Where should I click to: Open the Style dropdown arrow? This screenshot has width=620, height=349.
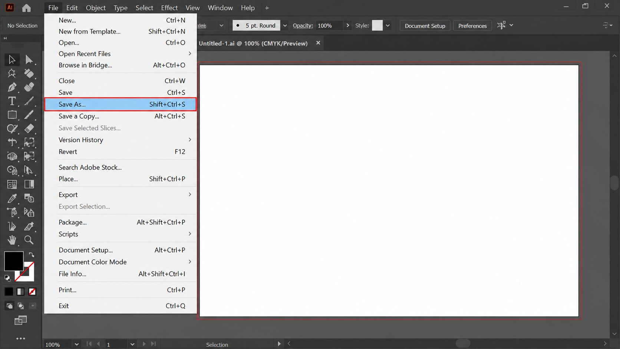(387, 26)
